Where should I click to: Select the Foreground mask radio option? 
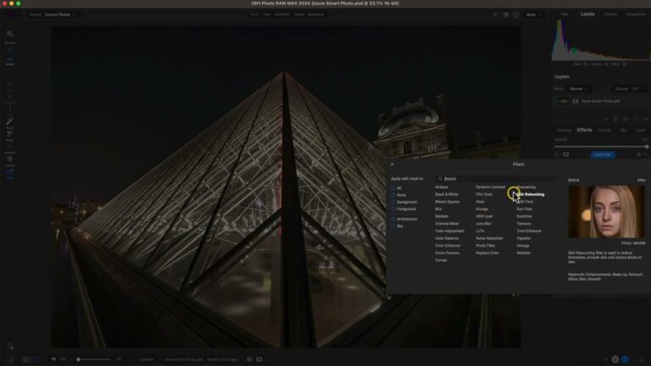[x=393, y=209]
